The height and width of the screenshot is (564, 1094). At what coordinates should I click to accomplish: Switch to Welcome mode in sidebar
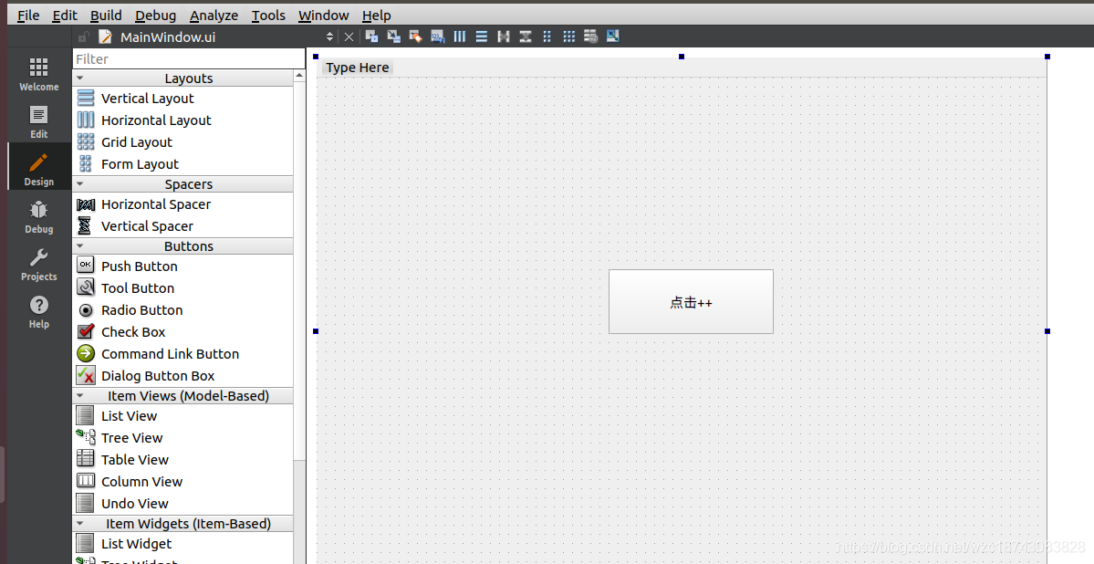39,74
